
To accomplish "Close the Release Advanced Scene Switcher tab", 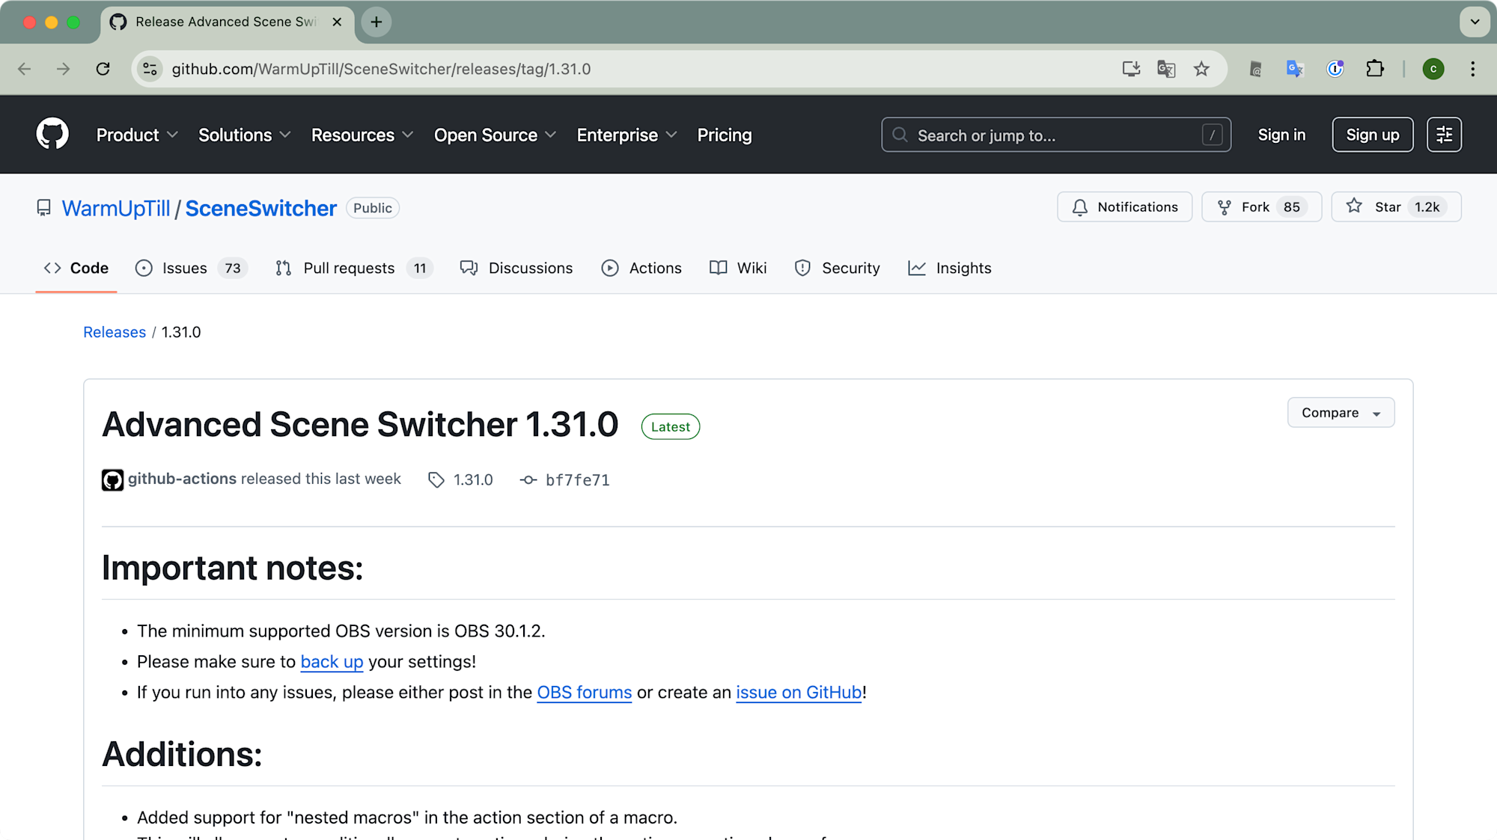I will tap(337, 22).
